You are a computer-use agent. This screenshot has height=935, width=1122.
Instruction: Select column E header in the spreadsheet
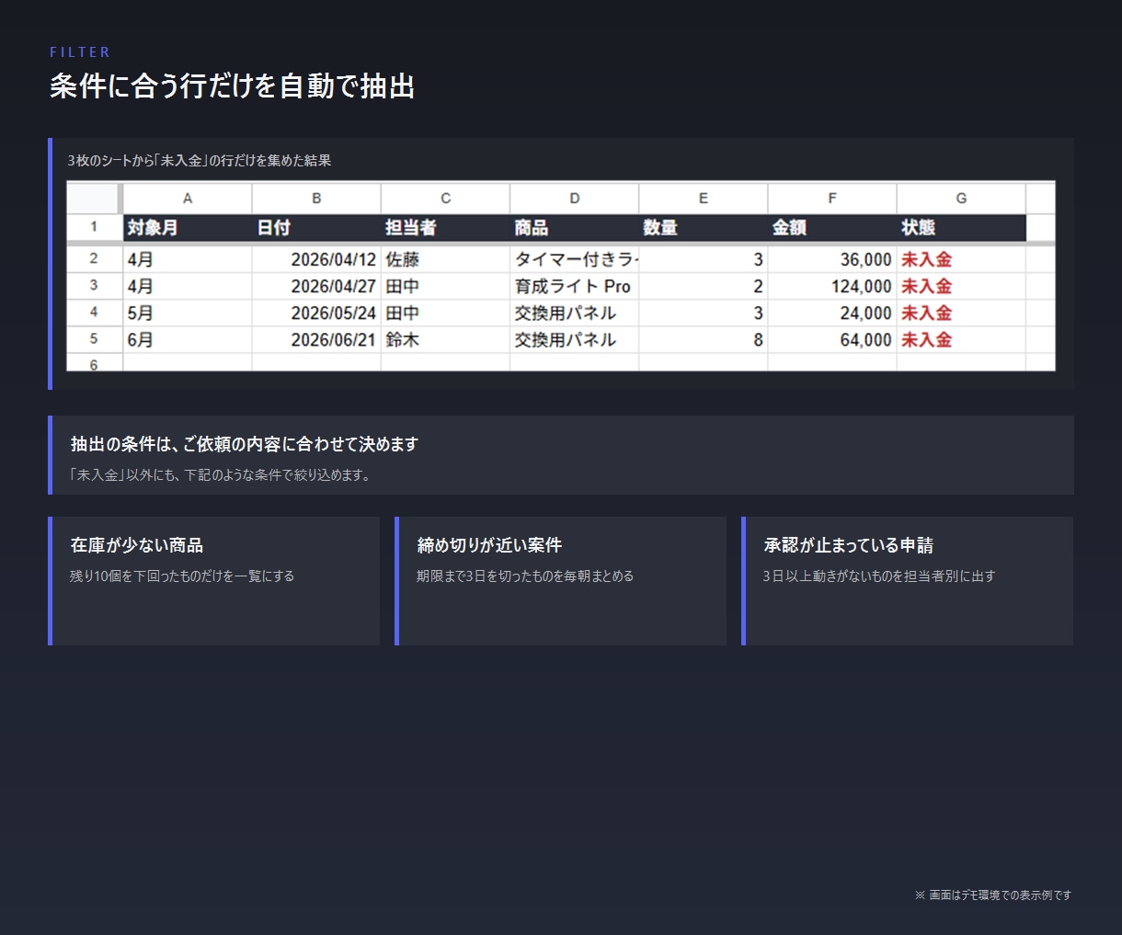[x=704, y=199]
